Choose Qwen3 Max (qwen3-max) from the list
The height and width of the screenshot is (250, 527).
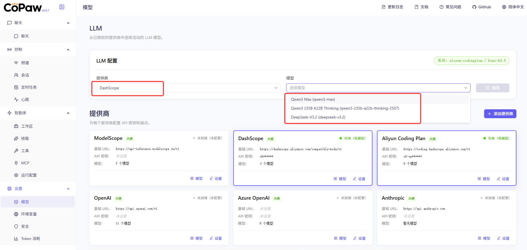click(378, 99)
